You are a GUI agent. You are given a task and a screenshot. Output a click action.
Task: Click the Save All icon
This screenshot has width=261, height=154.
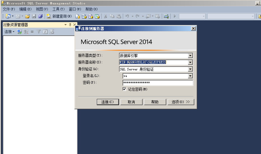tap(40, 16)
